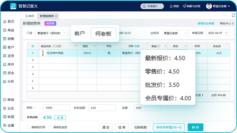
Task: Open 库存 in the sidebar
Action: pos(9,64)
